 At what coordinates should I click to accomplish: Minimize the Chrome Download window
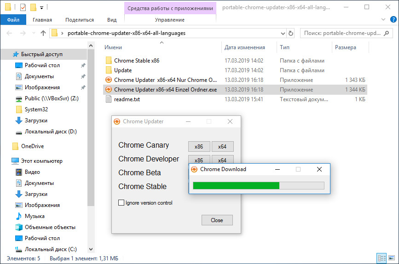click(x=278, y=169)
